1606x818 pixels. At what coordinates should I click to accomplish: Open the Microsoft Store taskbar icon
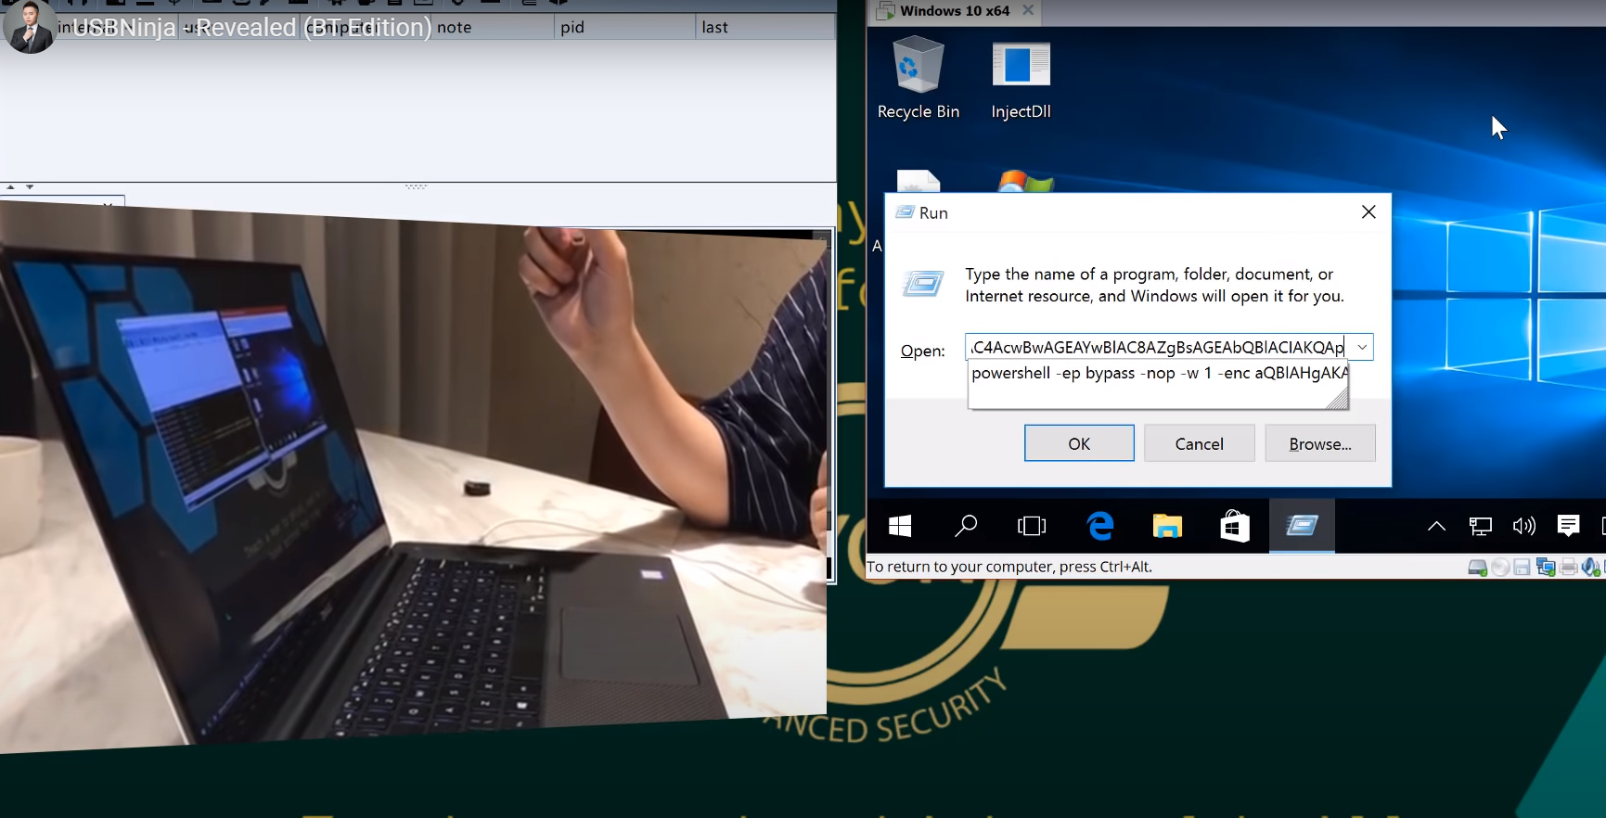(1234, 526)
